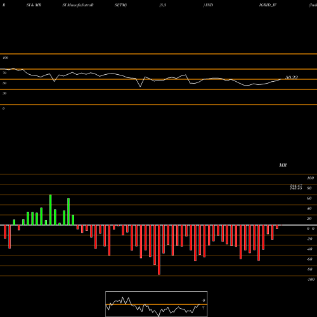Image resolution: width=317 pixels, height=317 pixels.
Task: Click the 20 label on MR axis
Action: pyautogui.click(x=309, y=219)
